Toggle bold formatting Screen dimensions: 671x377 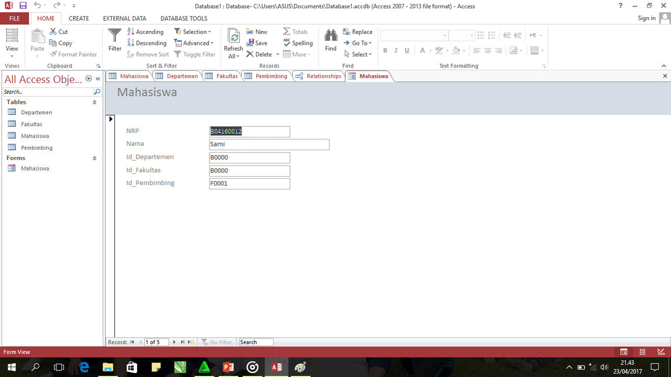pyautogui.click(x=385, y=50)
